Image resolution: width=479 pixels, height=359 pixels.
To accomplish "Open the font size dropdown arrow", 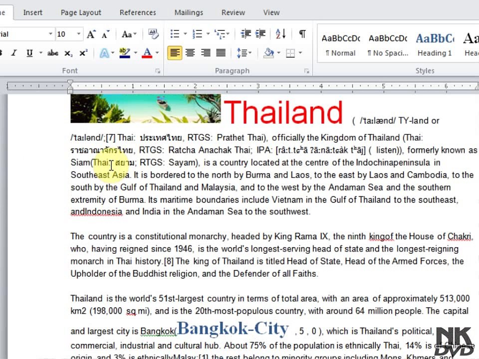I will (78, 34).
